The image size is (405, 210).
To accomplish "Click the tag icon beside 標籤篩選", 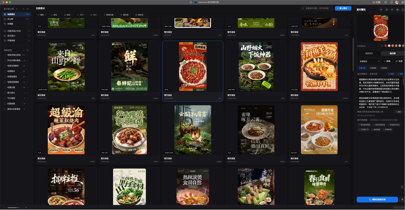I will (x=28, y=50).
